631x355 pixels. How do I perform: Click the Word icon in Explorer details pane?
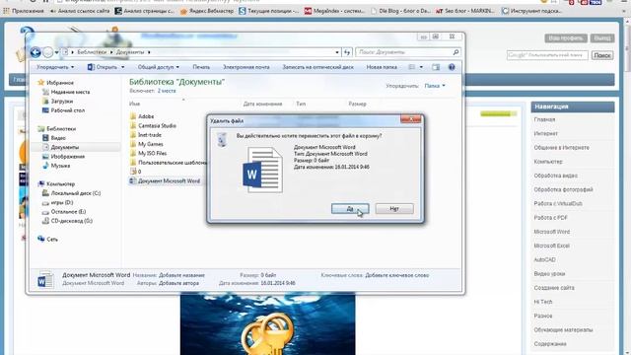coord(45,279)
